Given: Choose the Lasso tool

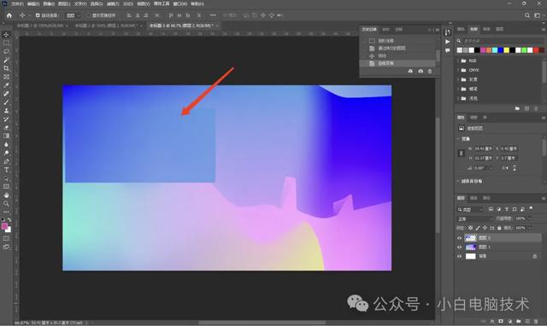Looking at the screenshot, I should (x=6, y=51).
